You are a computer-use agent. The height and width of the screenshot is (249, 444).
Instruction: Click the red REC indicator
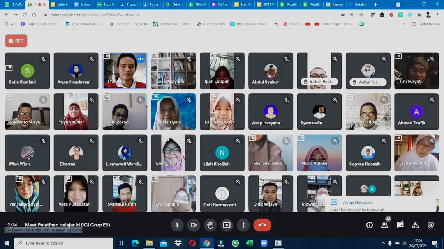(16, 41)
